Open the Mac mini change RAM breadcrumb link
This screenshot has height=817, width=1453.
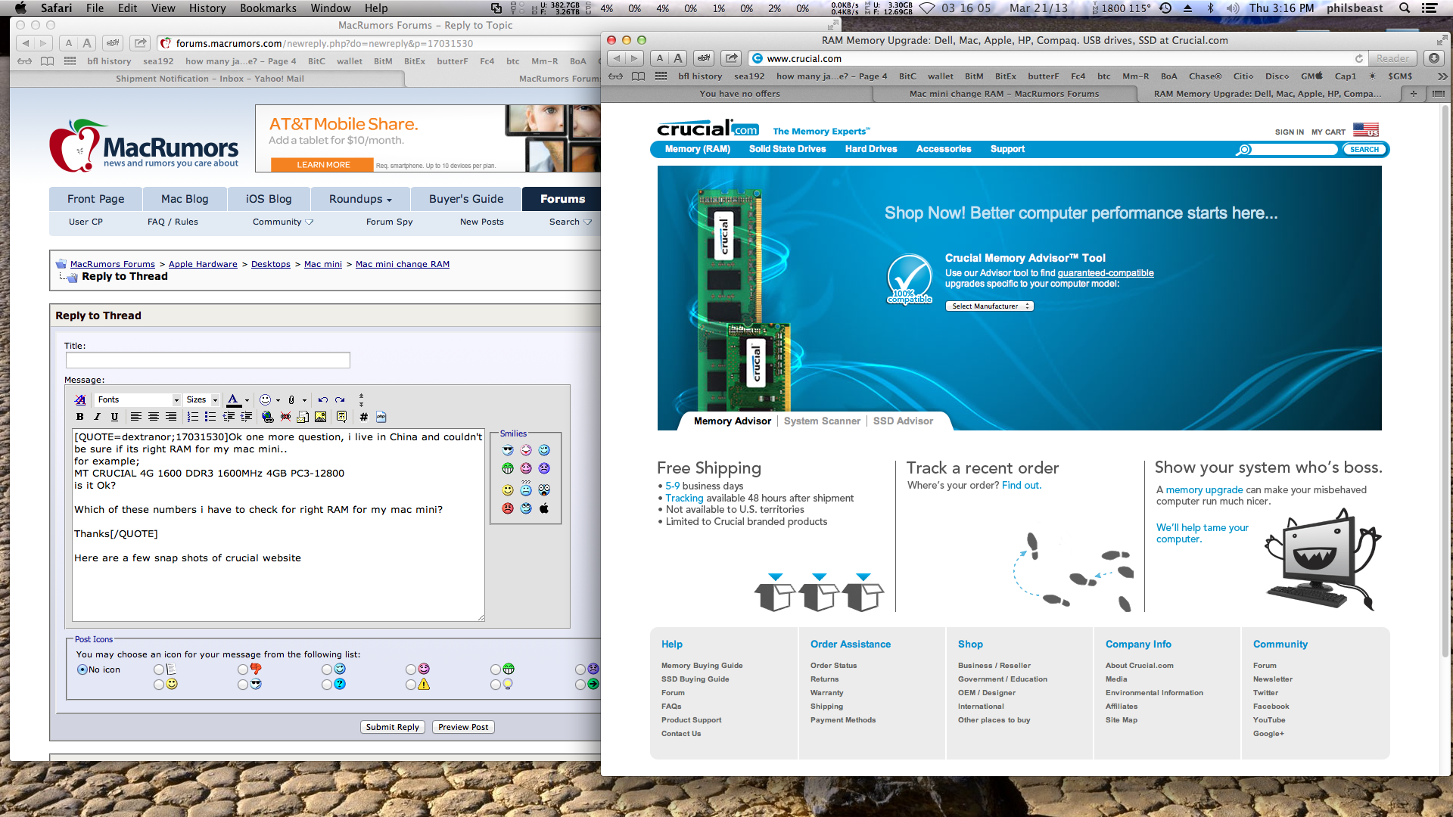point(403,264)
